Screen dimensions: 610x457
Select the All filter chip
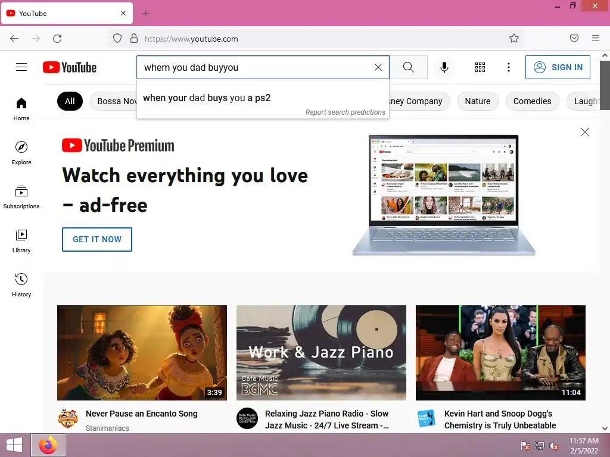70,101
